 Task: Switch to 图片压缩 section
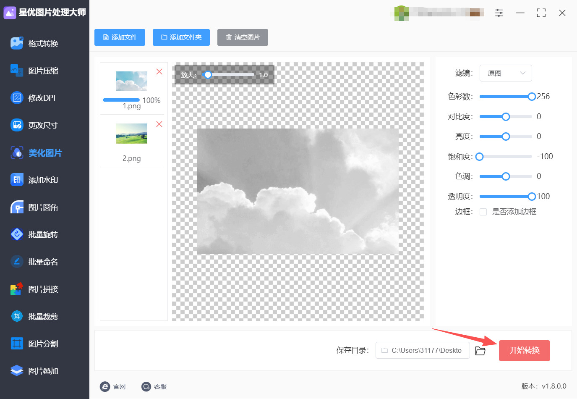pyautogui.click(x=43, y=71)
